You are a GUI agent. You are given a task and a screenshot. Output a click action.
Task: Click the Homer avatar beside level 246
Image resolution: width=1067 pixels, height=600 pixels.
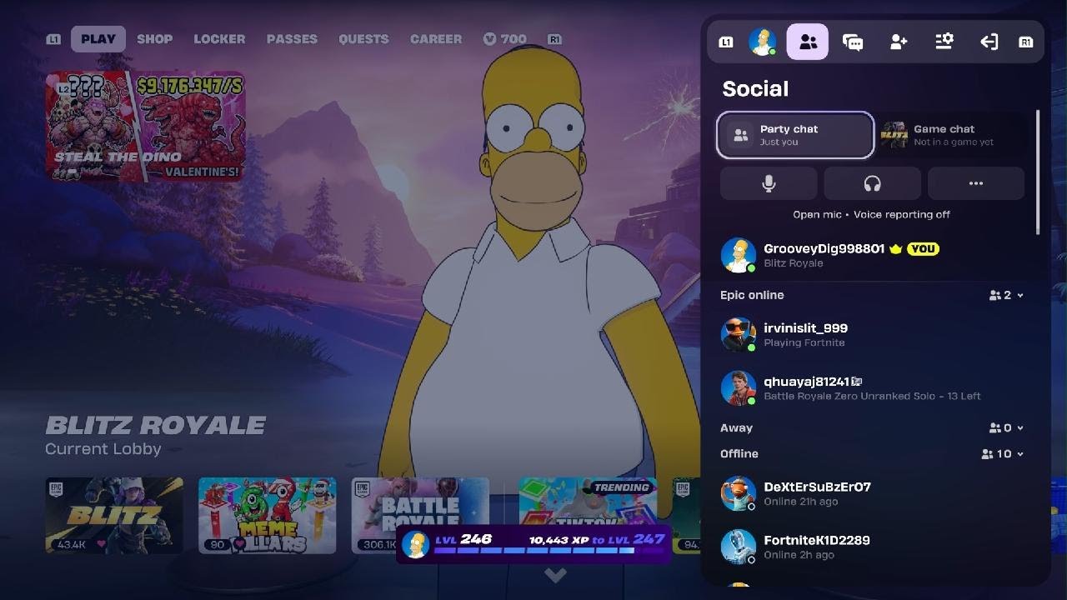415,545
